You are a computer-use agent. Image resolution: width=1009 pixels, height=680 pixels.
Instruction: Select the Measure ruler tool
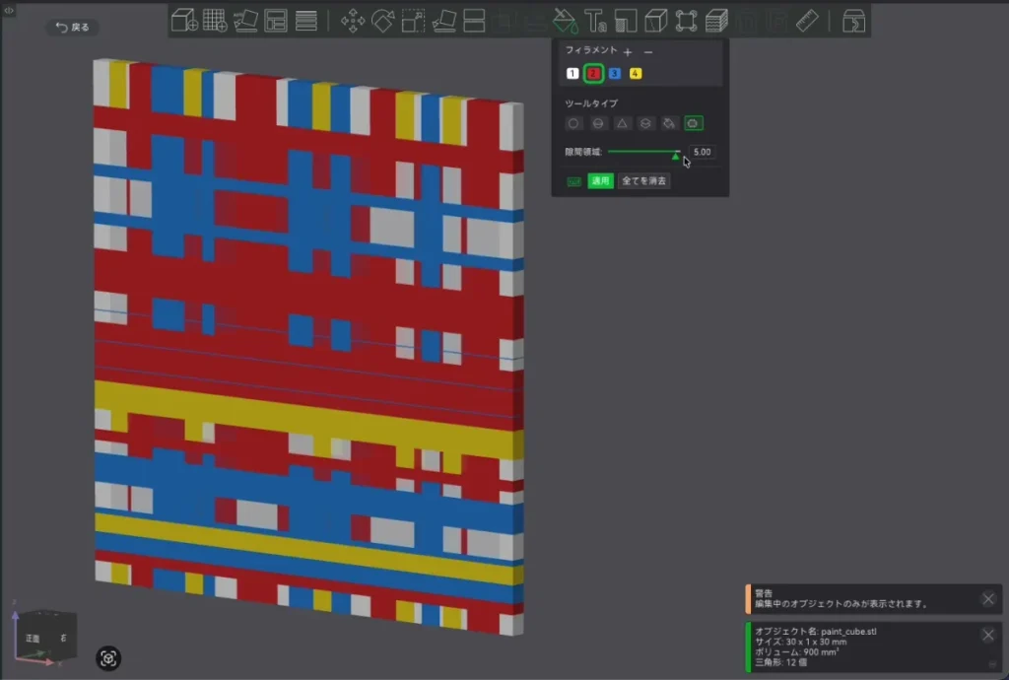[807, 21]
